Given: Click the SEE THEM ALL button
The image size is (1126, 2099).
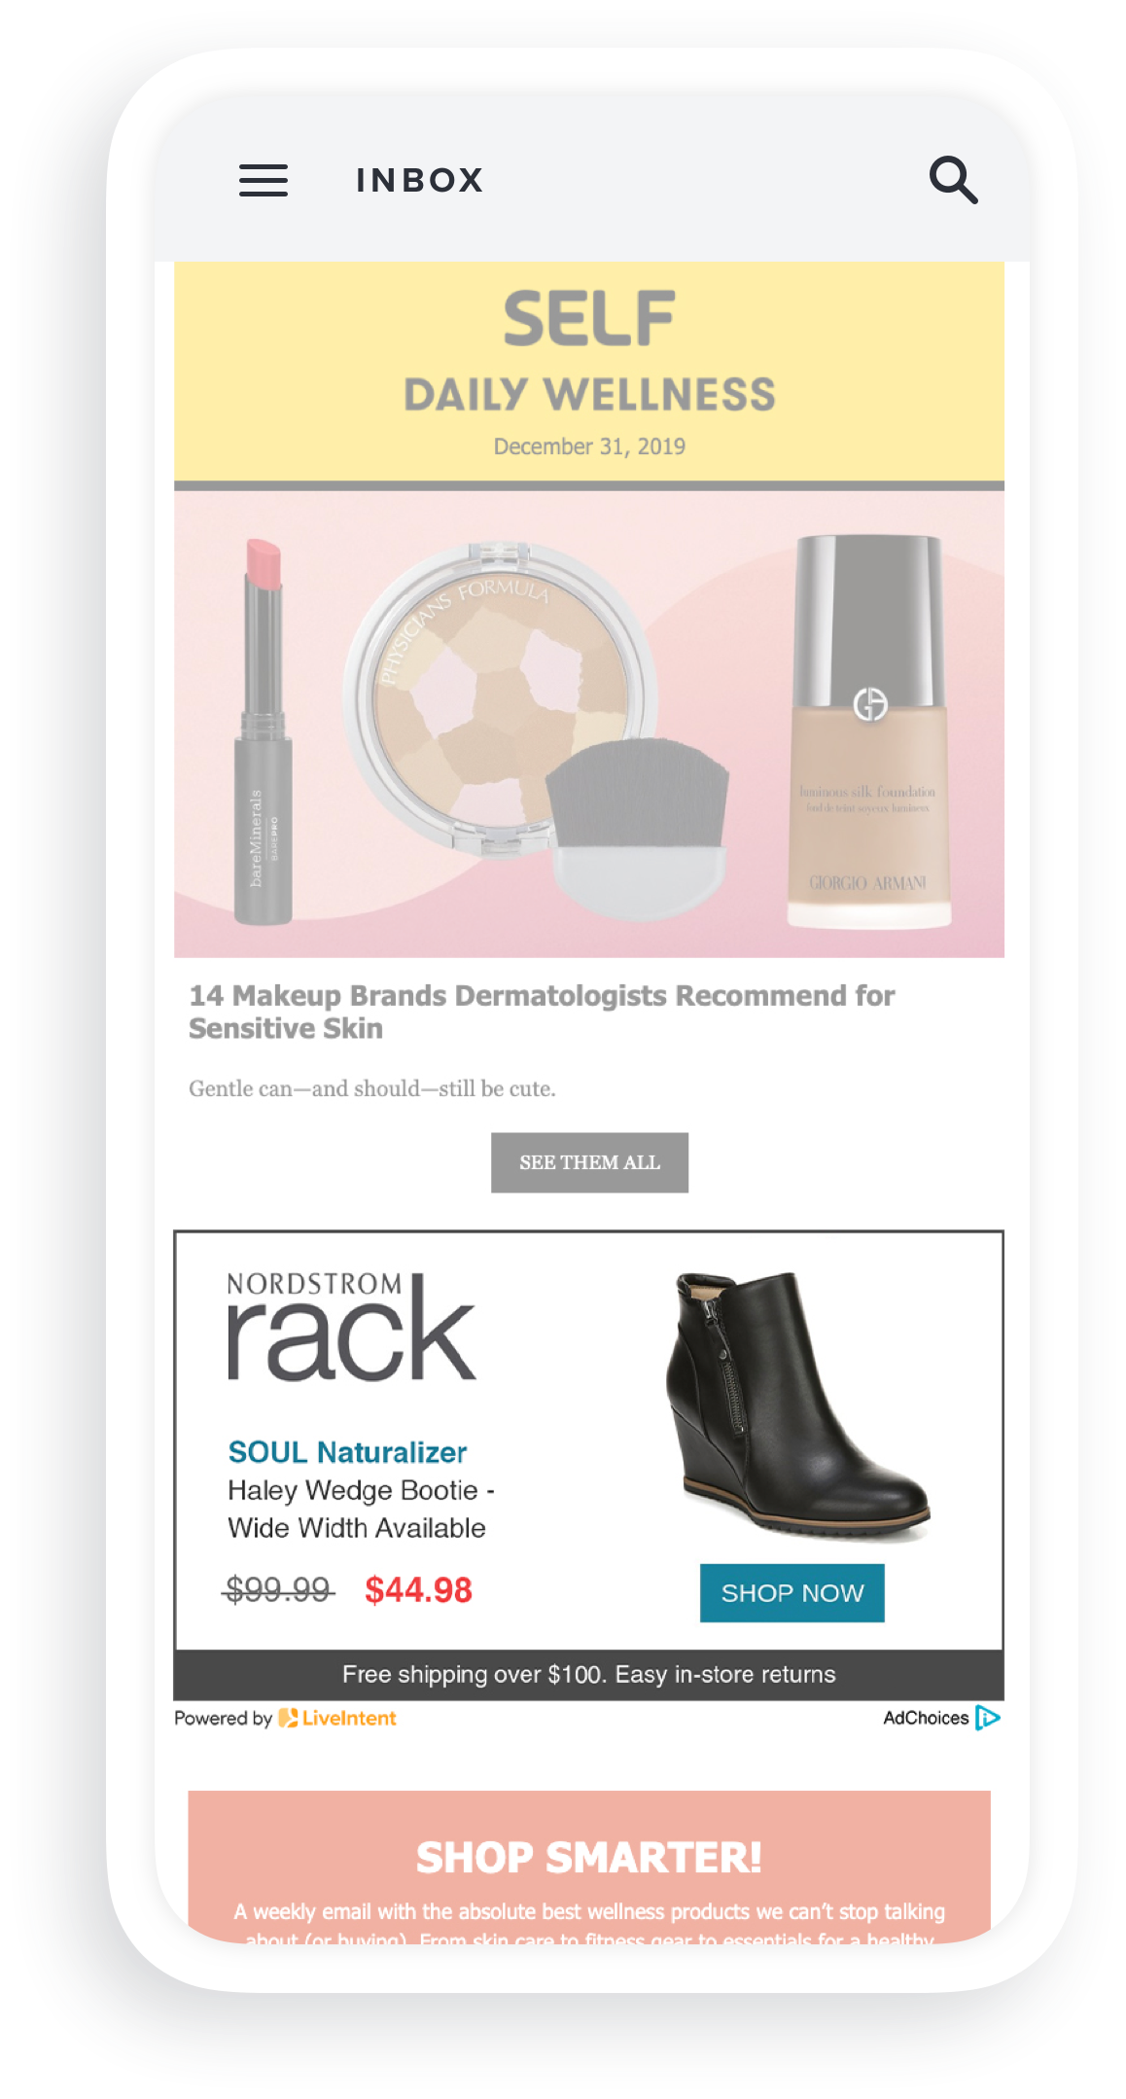Looking at the screenshot, I should click(x=589, y=1162).
